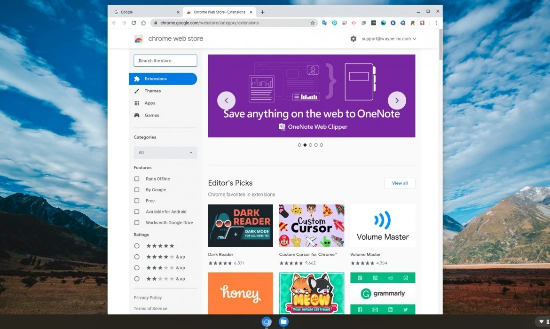The height and width of the screenshot is (329, 550).
Task: Open the dark blue K extension icon
Action: pos(393,23)
